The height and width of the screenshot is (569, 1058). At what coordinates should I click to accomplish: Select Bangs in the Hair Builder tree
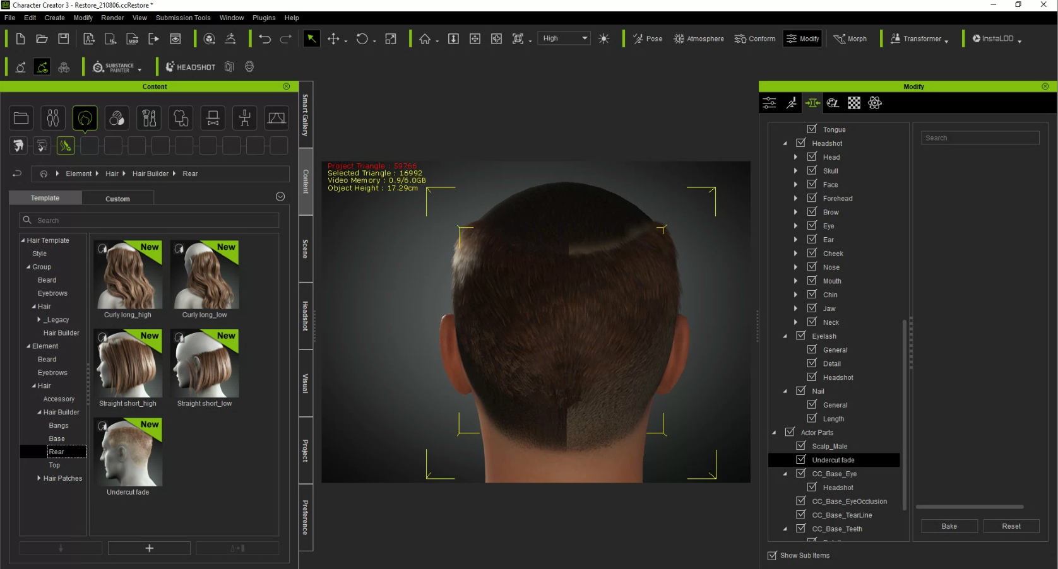pos(59,426)
